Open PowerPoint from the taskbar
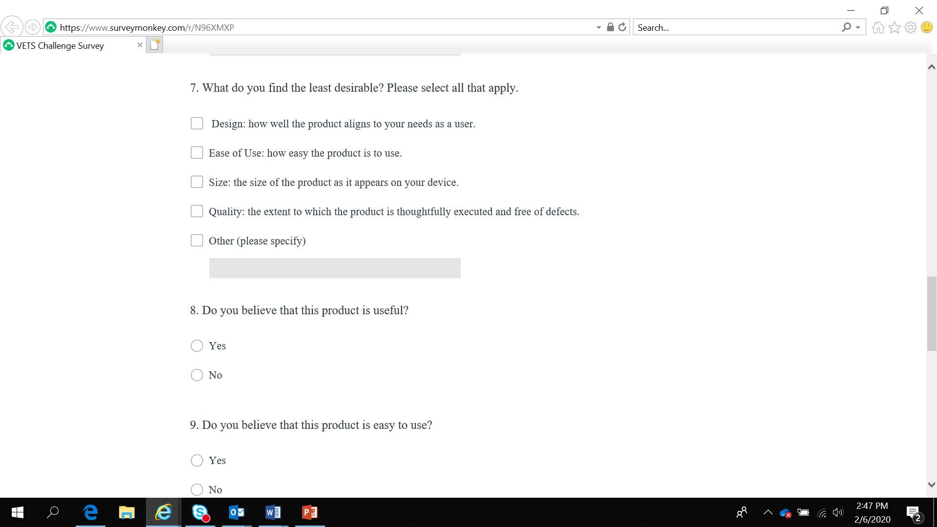The width and height of the screenshot is (937, 527). 310,512
